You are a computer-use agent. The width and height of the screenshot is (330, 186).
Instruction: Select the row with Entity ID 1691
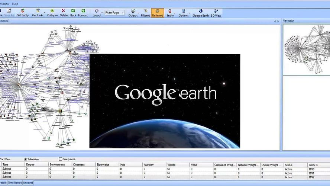165,173
